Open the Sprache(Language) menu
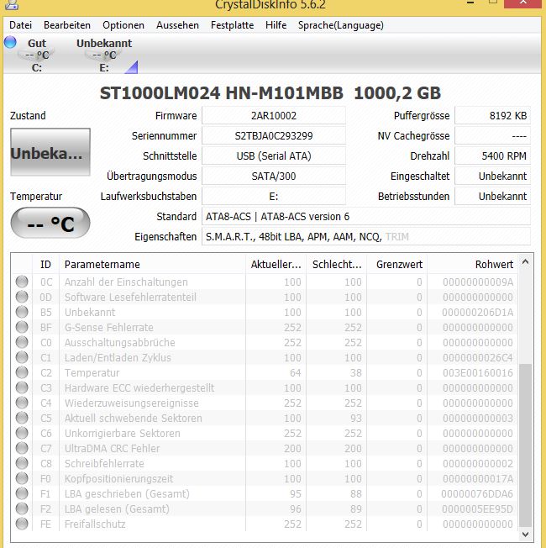The height and width of the screenshot is (548, 546). click(340, 25)
